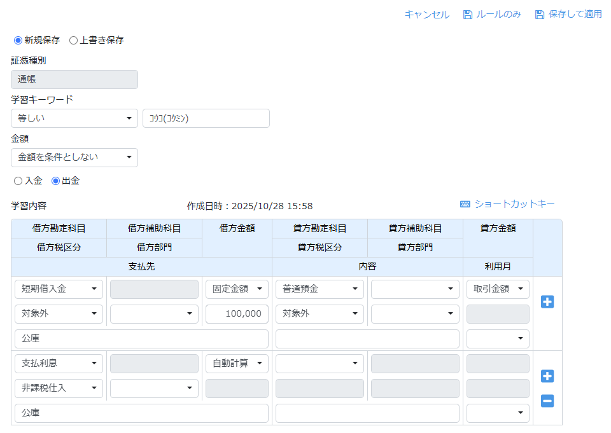Screen dimensions: 611x433
Task: Select the 出金 radio option
Action: [55, 181]
